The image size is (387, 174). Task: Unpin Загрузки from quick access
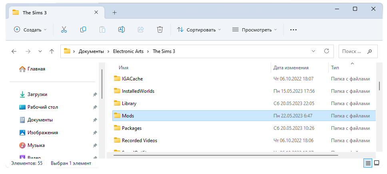click(95, 94)
